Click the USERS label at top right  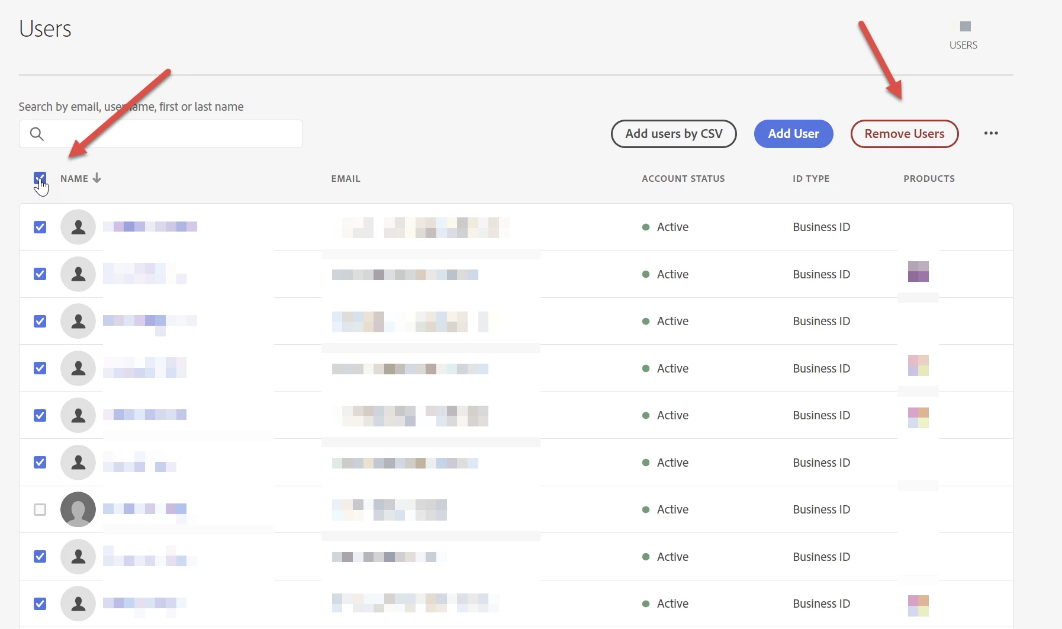[x=963, y=45]
